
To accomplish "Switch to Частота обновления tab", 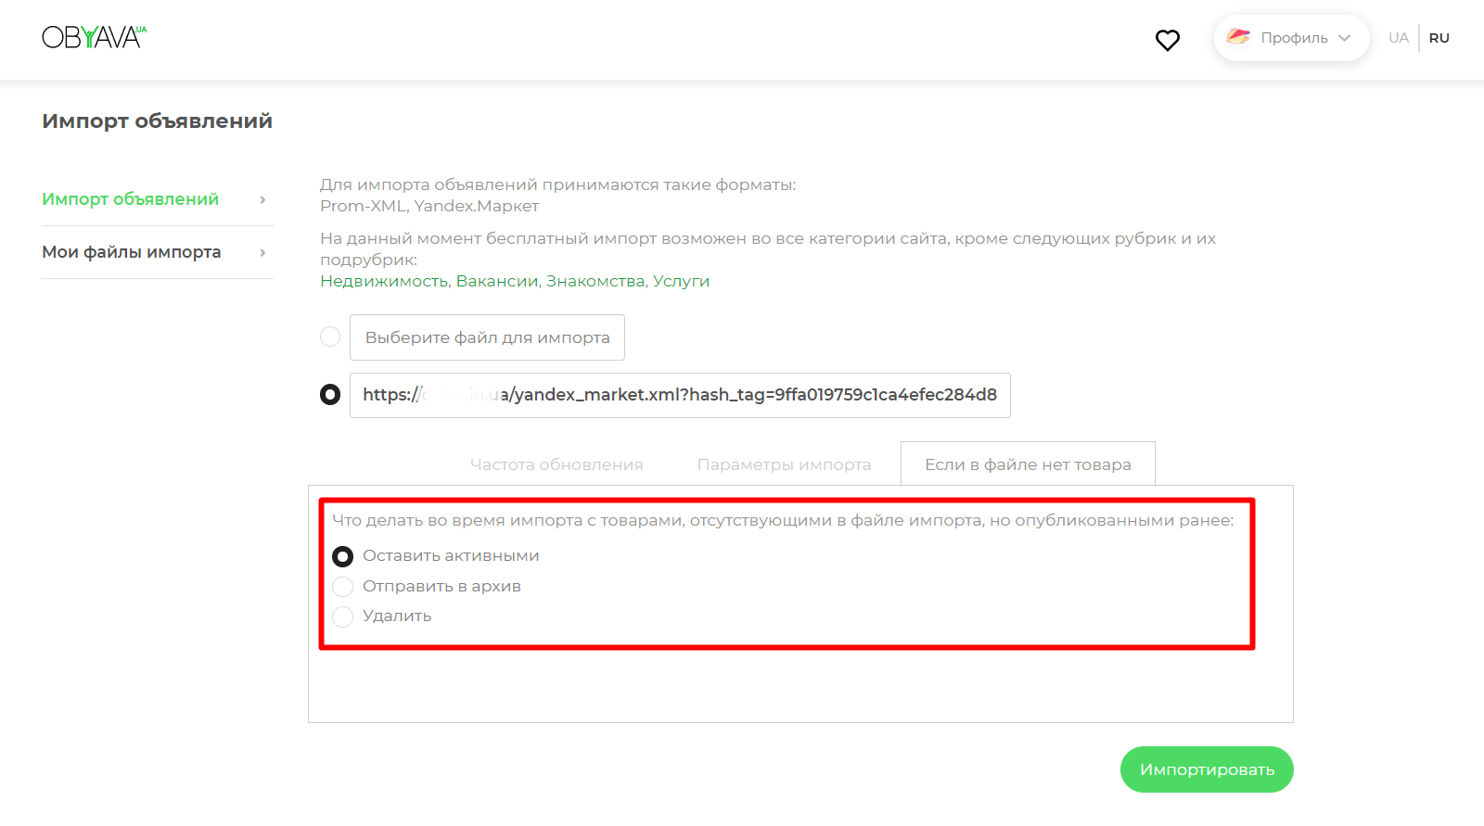I will [x=556, y=464].
